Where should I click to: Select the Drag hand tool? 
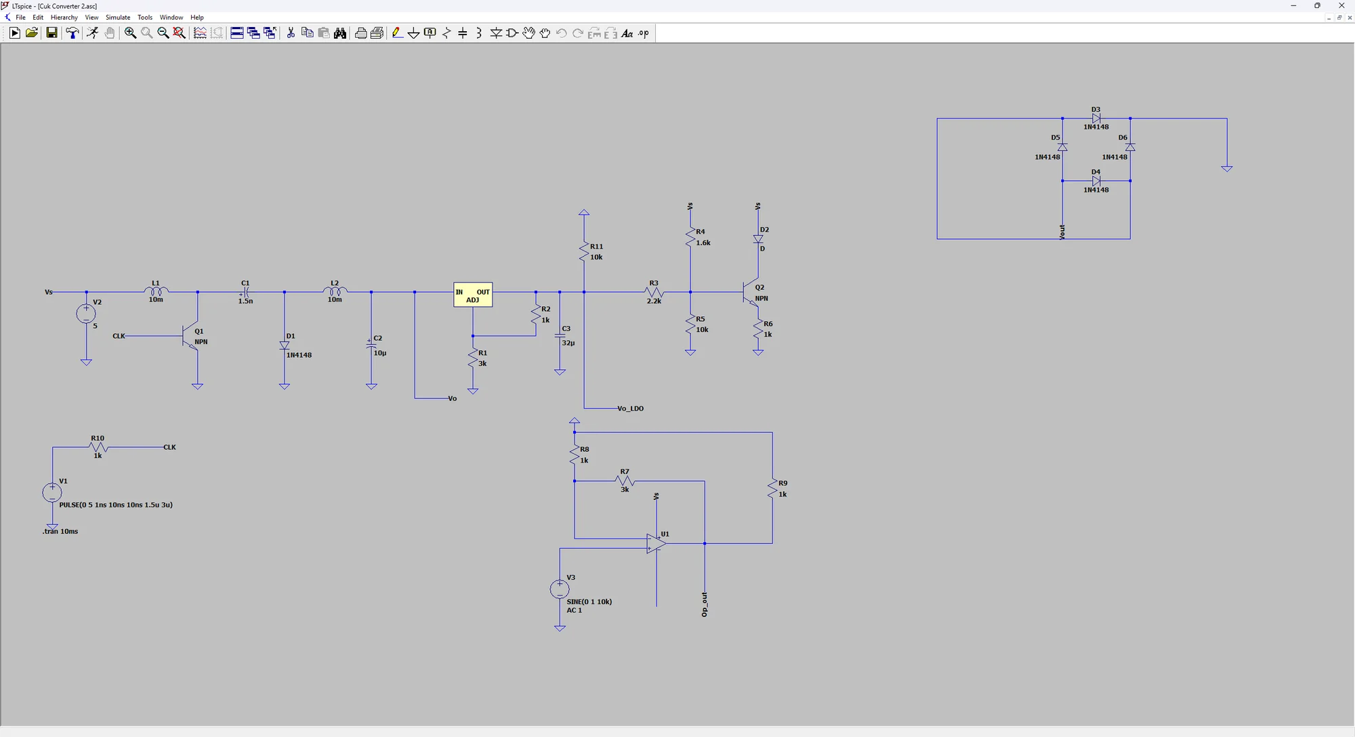pos(545,33)
